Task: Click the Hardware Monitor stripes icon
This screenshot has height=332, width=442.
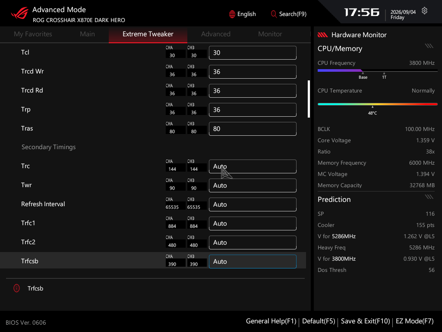Action: pos(323,35)
